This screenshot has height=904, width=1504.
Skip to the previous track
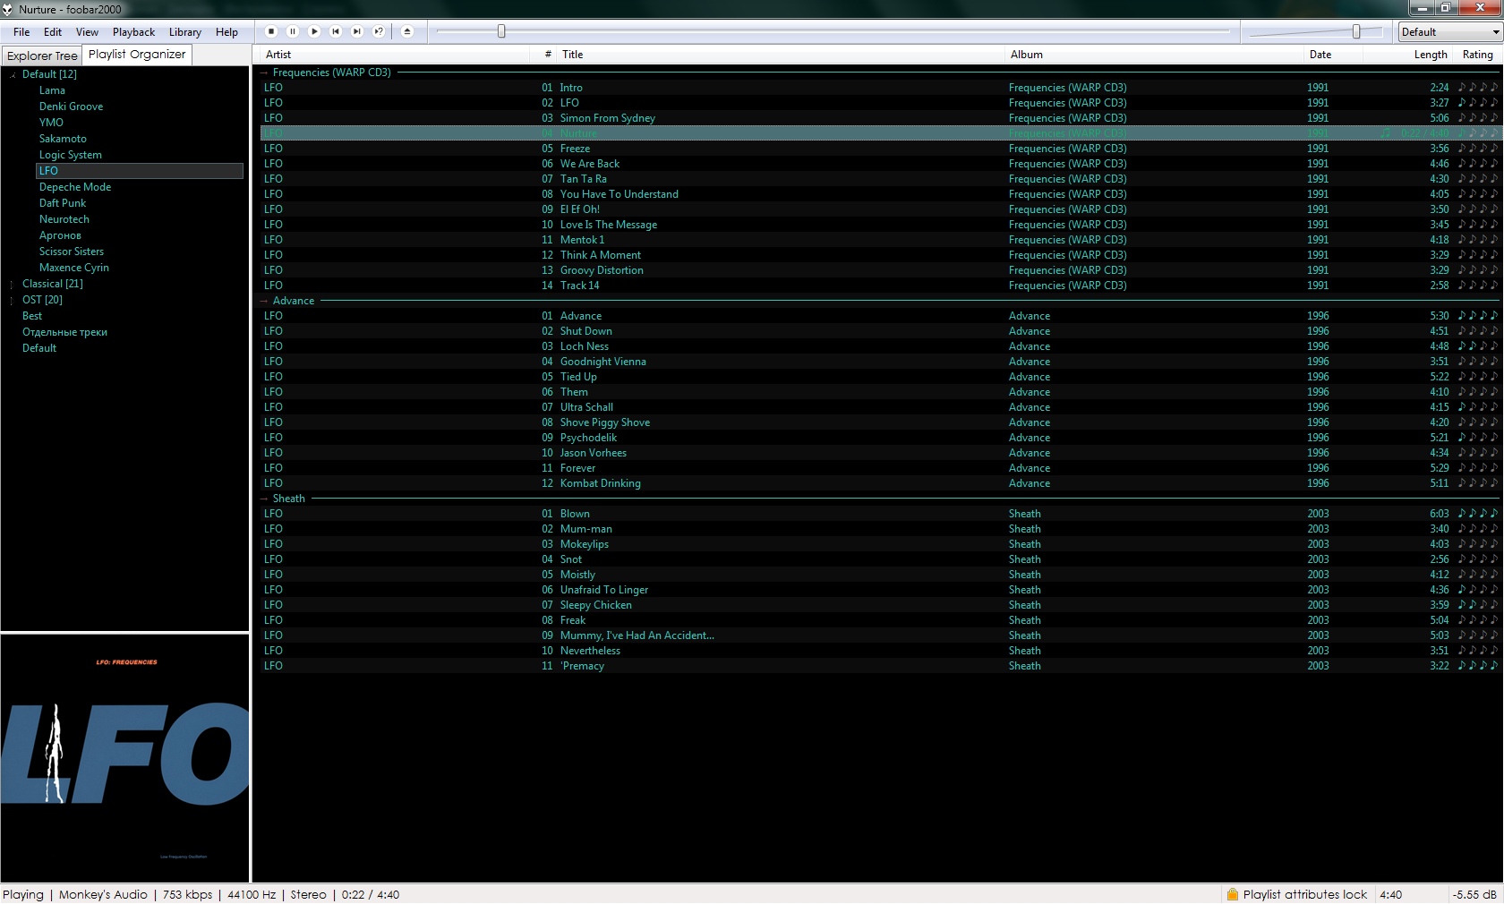point(336,31)
